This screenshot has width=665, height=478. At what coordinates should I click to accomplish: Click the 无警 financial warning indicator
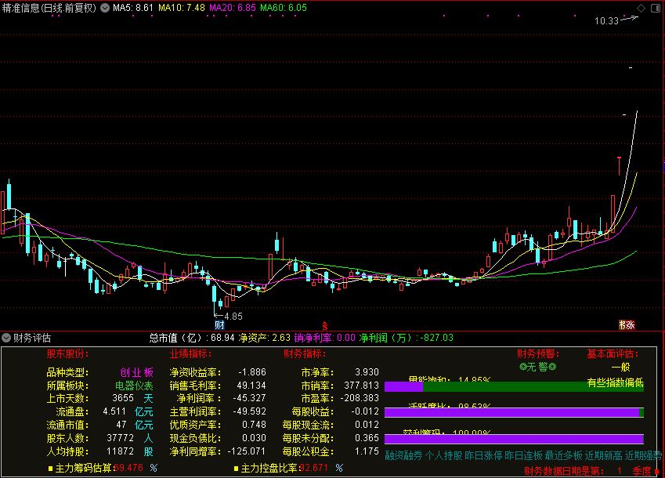coord(537,367)
